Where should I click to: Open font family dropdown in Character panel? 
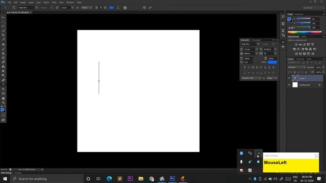[258, 44]
